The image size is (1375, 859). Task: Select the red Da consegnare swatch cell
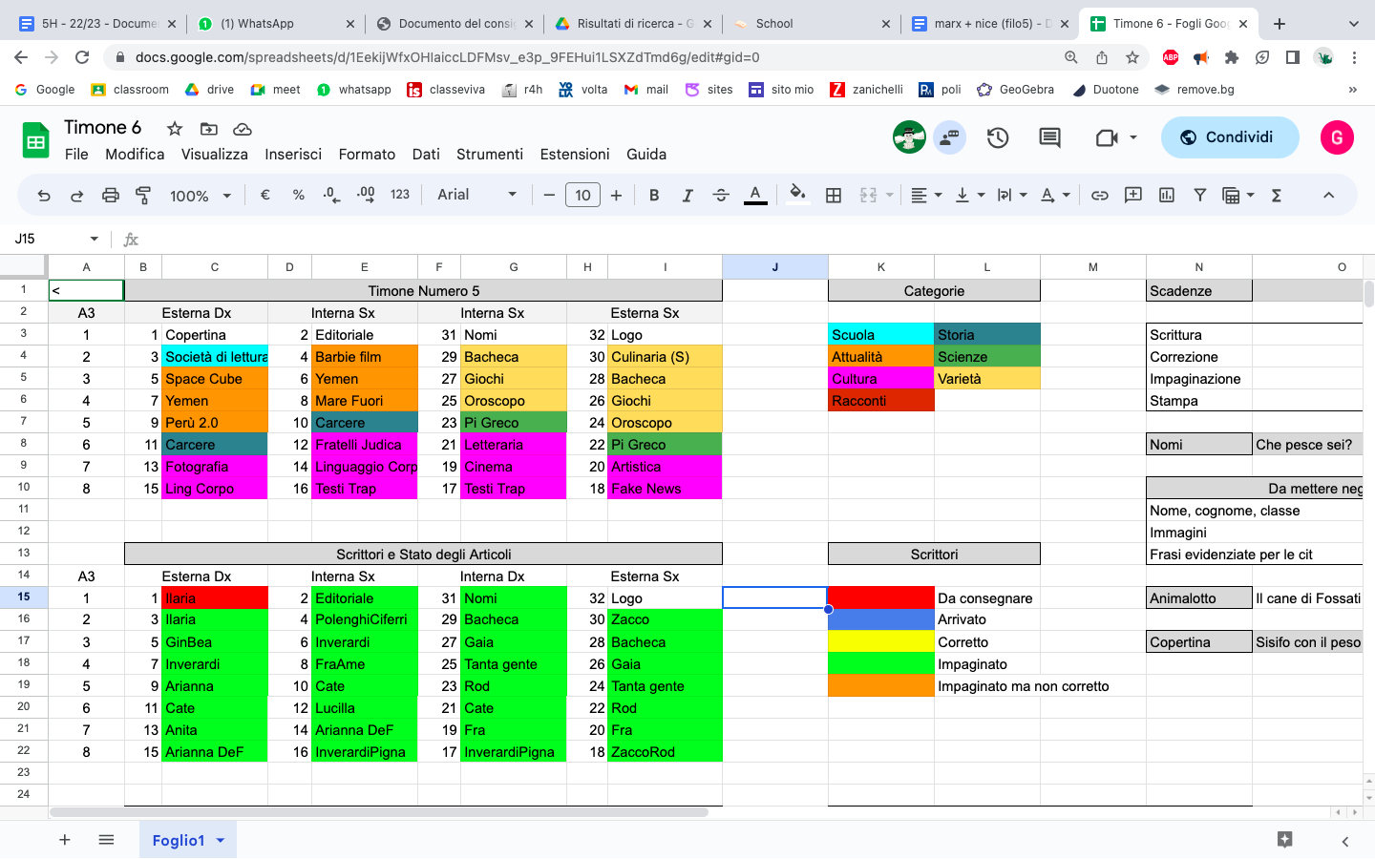[881, 597]
